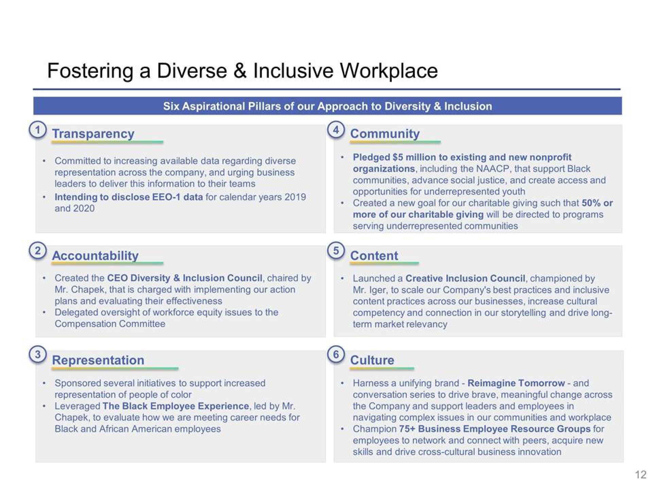Click the text skills and drive cross-cultural business innovation
This screenshot has height=490, width=653.
tap(457, 452)
